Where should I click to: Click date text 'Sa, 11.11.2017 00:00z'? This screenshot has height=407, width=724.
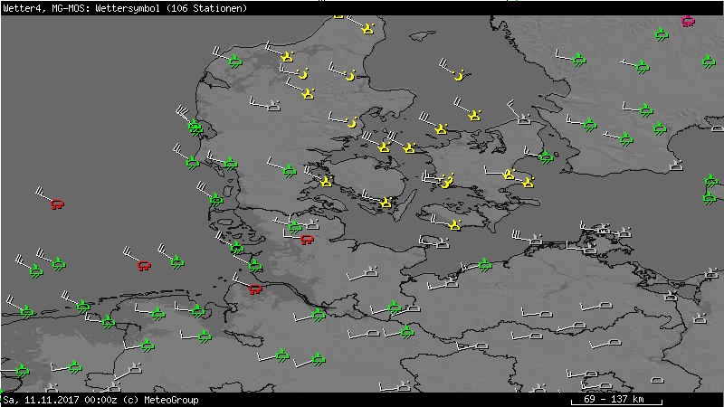pyautogui.click(x=60, y=400)
